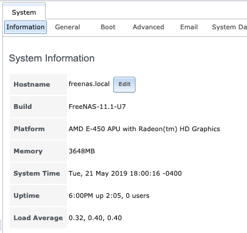Open the Boot tab
The height and width of the screenshot is (233, 247).
coord(108,27)
